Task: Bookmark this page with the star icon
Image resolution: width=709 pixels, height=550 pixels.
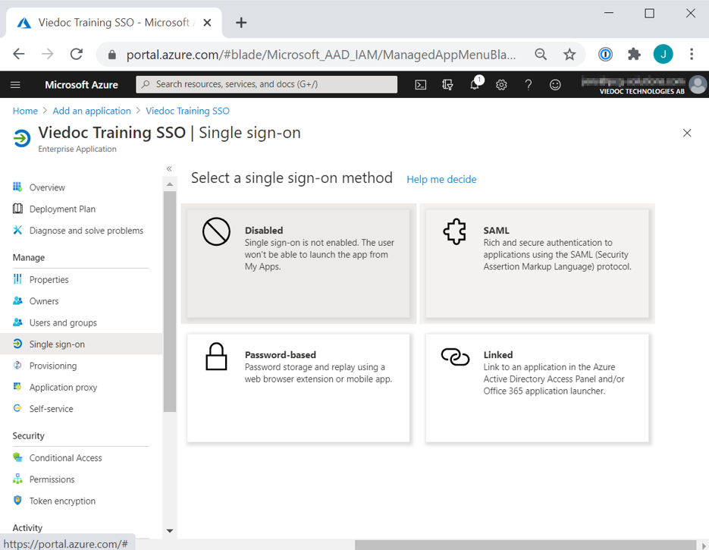Action: coord(569,54)
